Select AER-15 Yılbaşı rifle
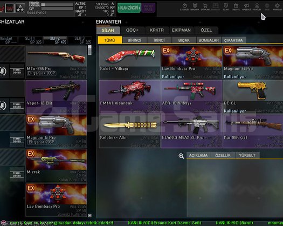Screen dimensions: 283x226 [x=191, y=96]
